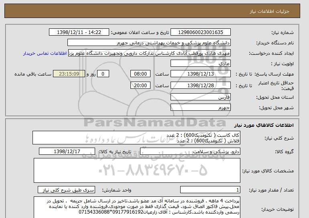The height and width of the screenshot is (218, 309).
Task: Click the تاریخ و ساعت اعلان عمومی label
Action: pyautogui.click(x=140, y=33)
